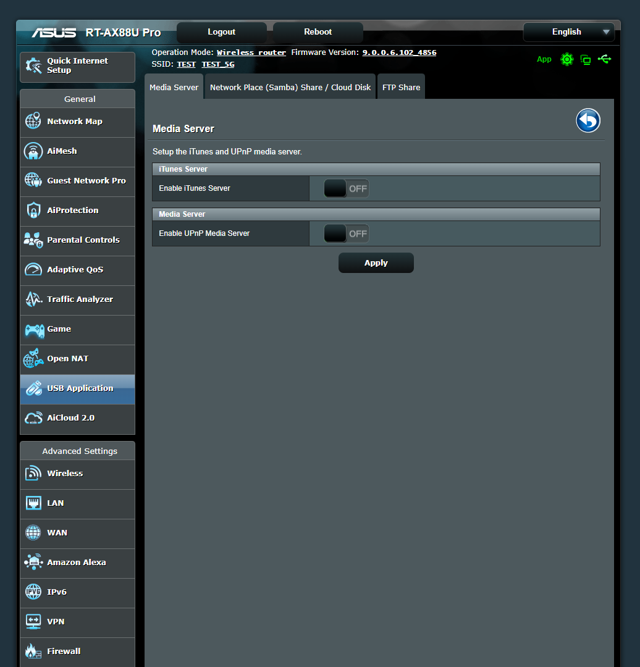Open firmware version 9.0.0.6.102_4856 link
Image resolution: width=640 pixels, height=667 pixels.
399,52
